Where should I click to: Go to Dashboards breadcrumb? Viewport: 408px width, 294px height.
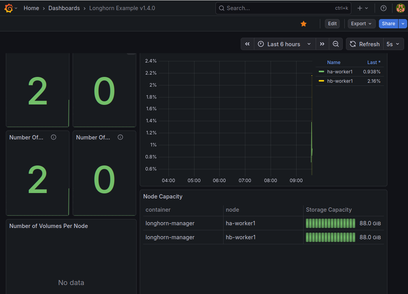[x=64, y=8]
